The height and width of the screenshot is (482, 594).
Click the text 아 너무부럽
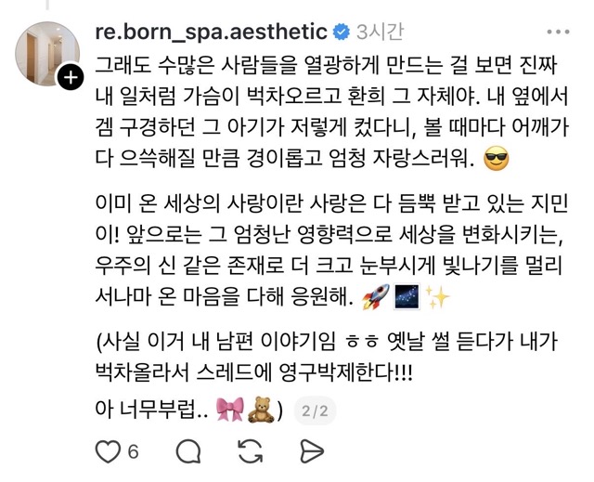coord(151,410)
